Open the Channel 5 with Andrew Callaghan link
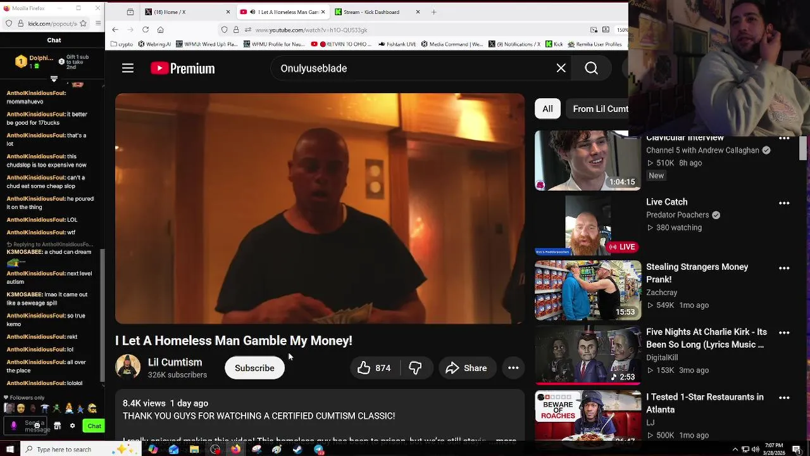This screenshot has width=810, height=456. (702, 150)
